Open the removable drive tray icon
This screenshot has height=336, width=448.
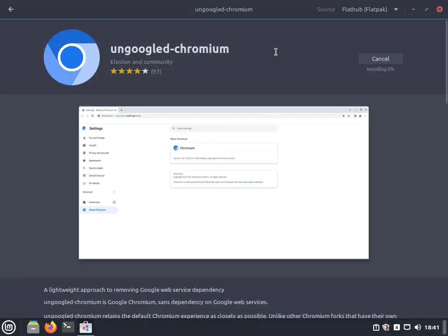396,327
